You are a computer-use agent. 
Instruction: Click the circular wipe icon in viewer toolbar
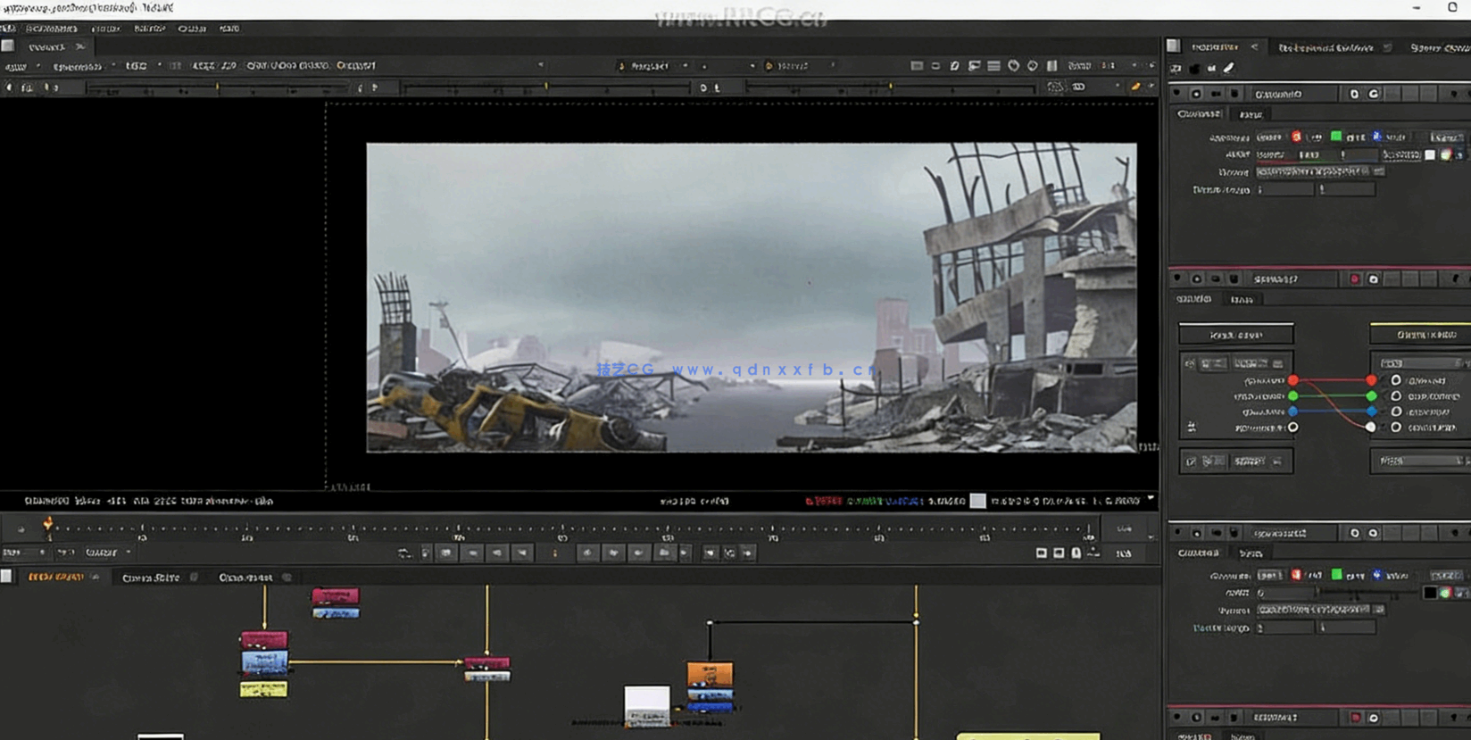[x=1013, y=66]
